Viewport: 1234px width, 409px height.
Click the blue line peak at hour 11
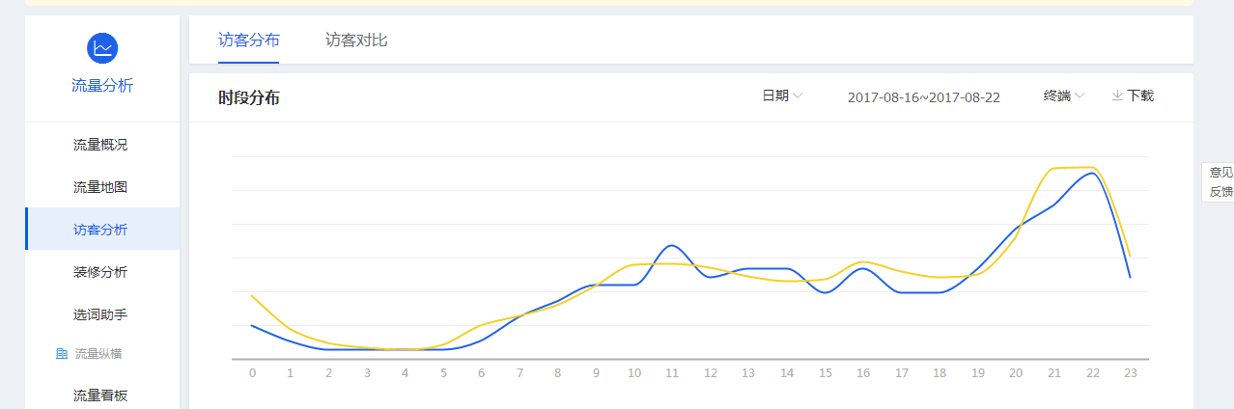(673, 246)
